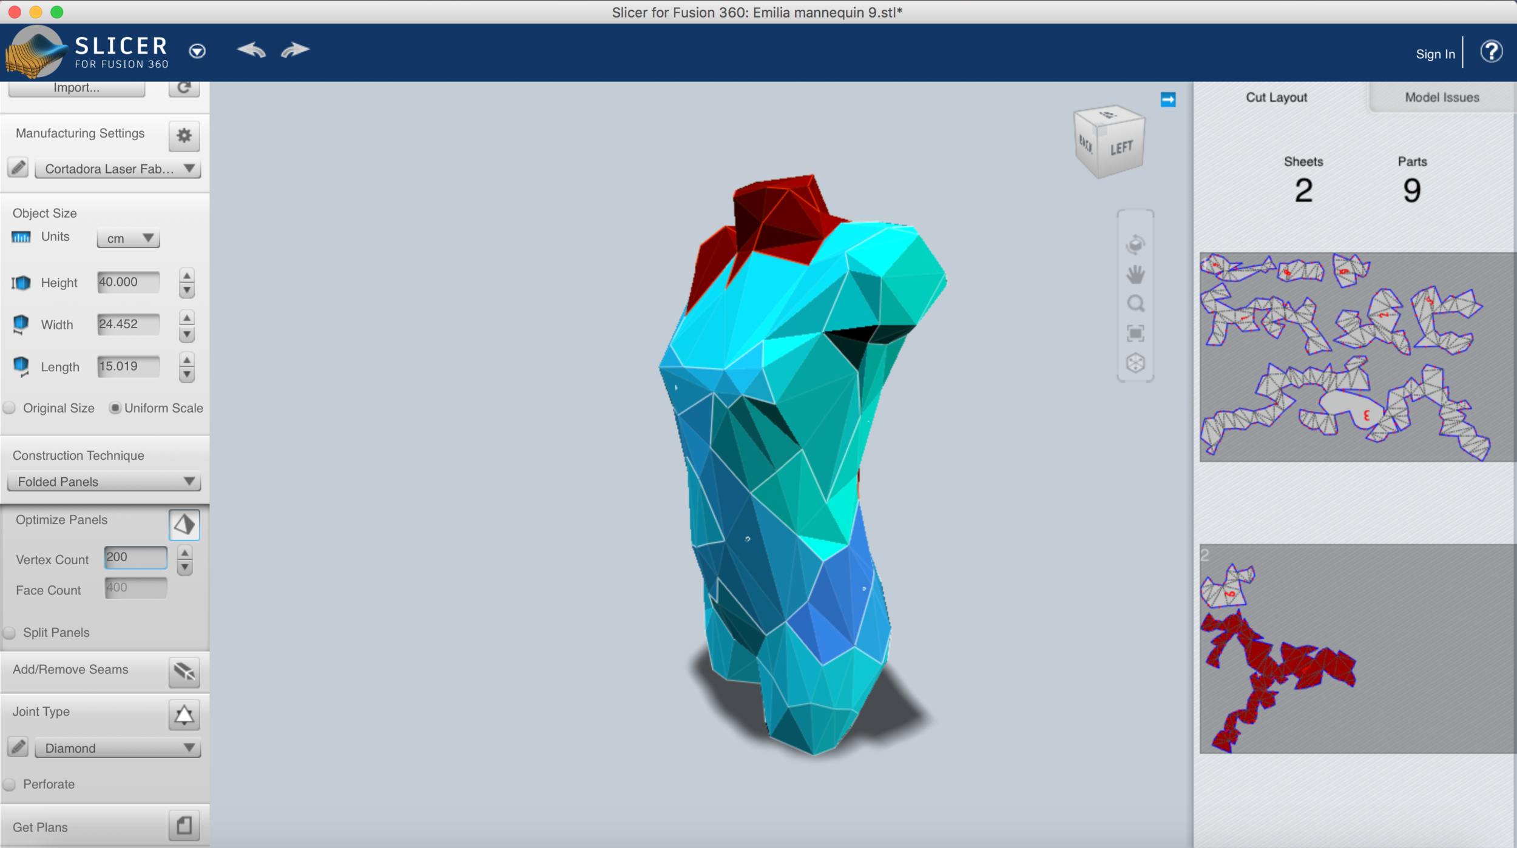This screenshot has width=1517, height=848.
Task: Undo the last action
Action: 251,50
